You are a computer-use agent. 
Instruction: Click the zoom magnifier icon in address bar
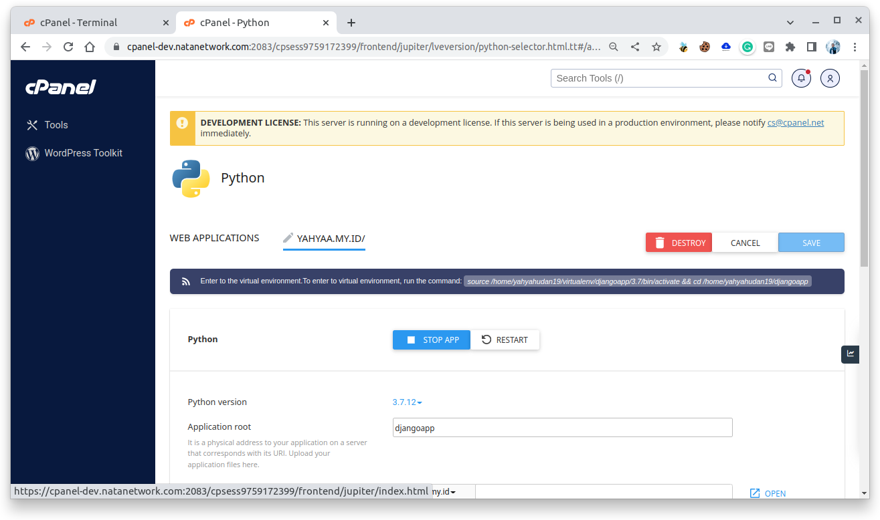tap(614, 47)
